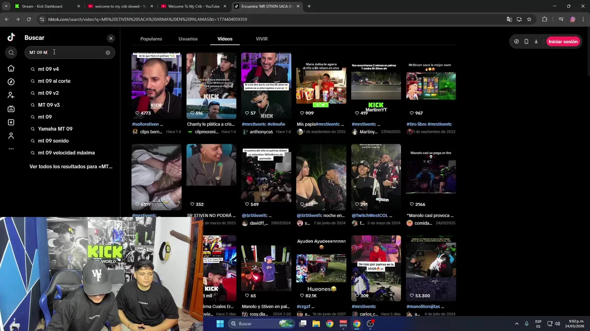This screenshot has height=331, width=590.
Task: Show hidden system tray icons
Action: pyautogui.click(x=516, y=324)
